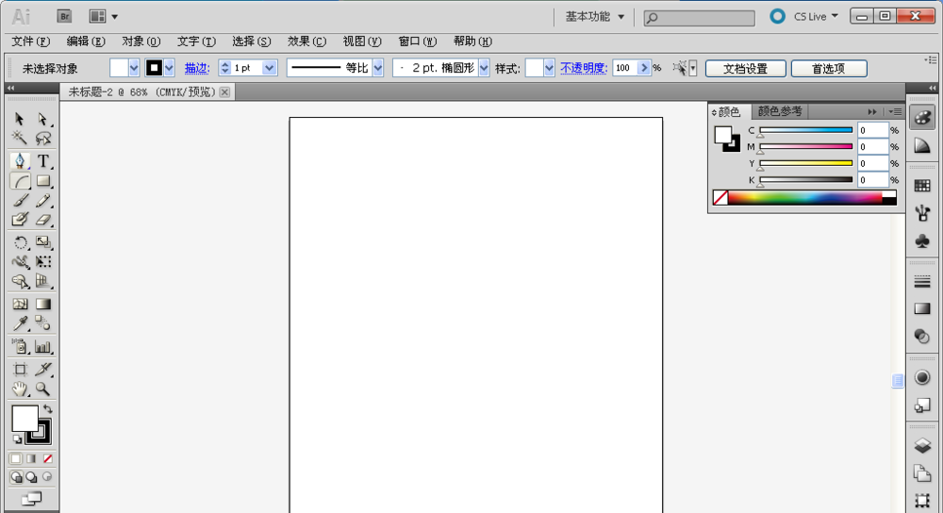This screenshot has height=513, width=943.
Task: Enable Draw Inside mode
Action: (47, 477)
